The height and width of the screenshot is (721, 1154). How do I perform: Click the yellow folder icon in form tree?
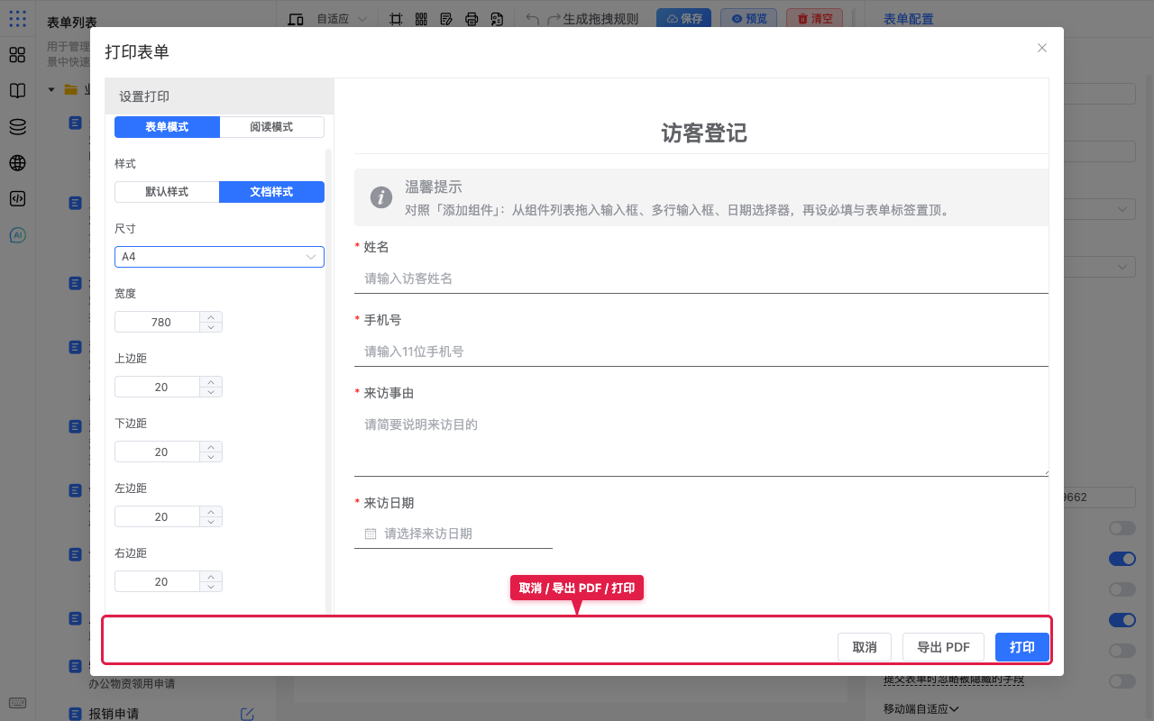[x=71, y=89]
